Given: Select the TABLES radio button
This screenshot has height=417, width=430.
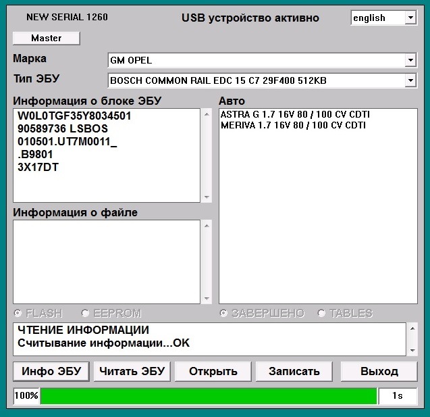Looking at the screenshot, I should click(321, 313).
